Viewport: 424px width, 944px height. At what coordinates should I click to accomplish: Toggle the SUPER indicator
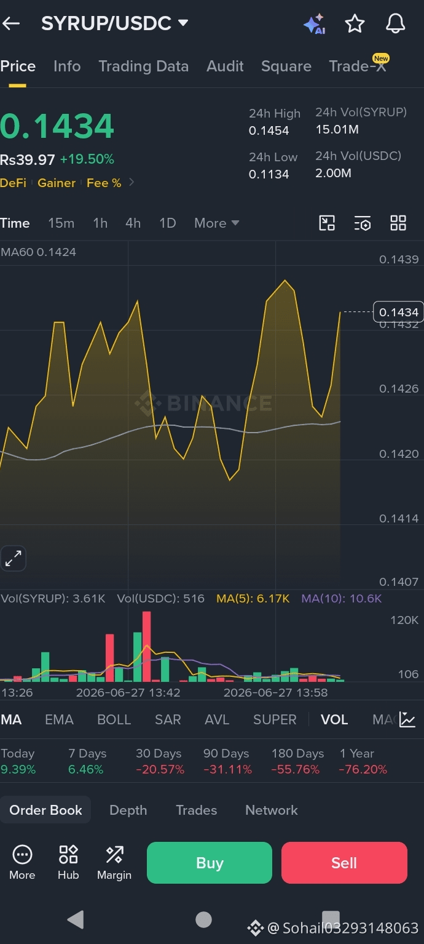pos(275,719)
